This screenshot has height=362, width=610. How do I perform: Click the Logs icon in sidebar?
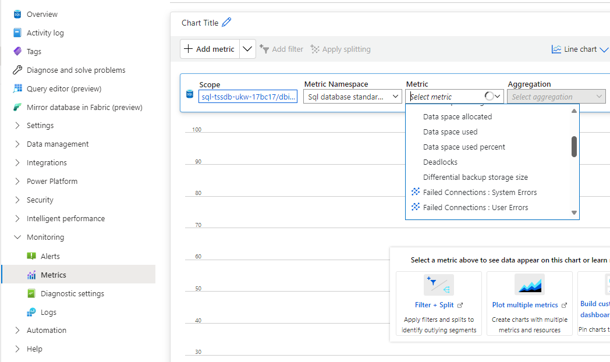[x=31, y=312]
